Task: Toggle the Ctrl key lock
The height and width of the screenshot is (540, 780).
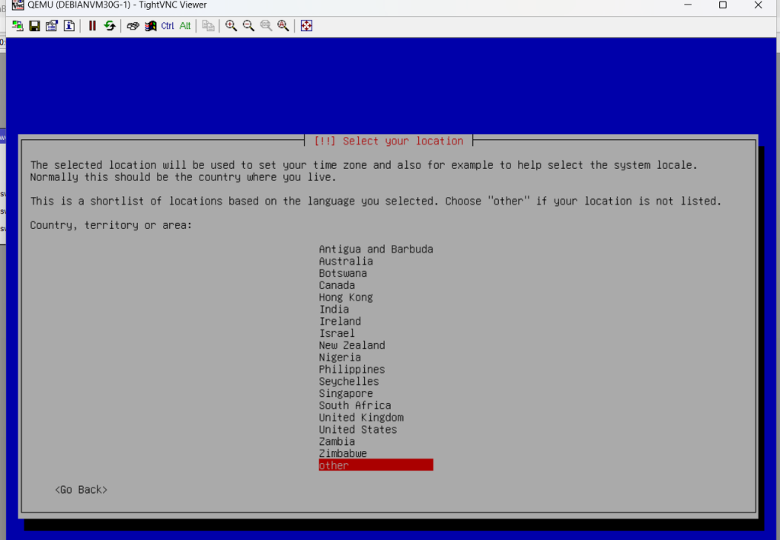Action: (x=168, y=26)
